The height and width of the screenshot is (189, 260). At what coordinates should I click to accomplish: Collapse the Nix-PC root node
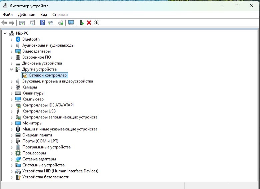(x=5, y=33)
